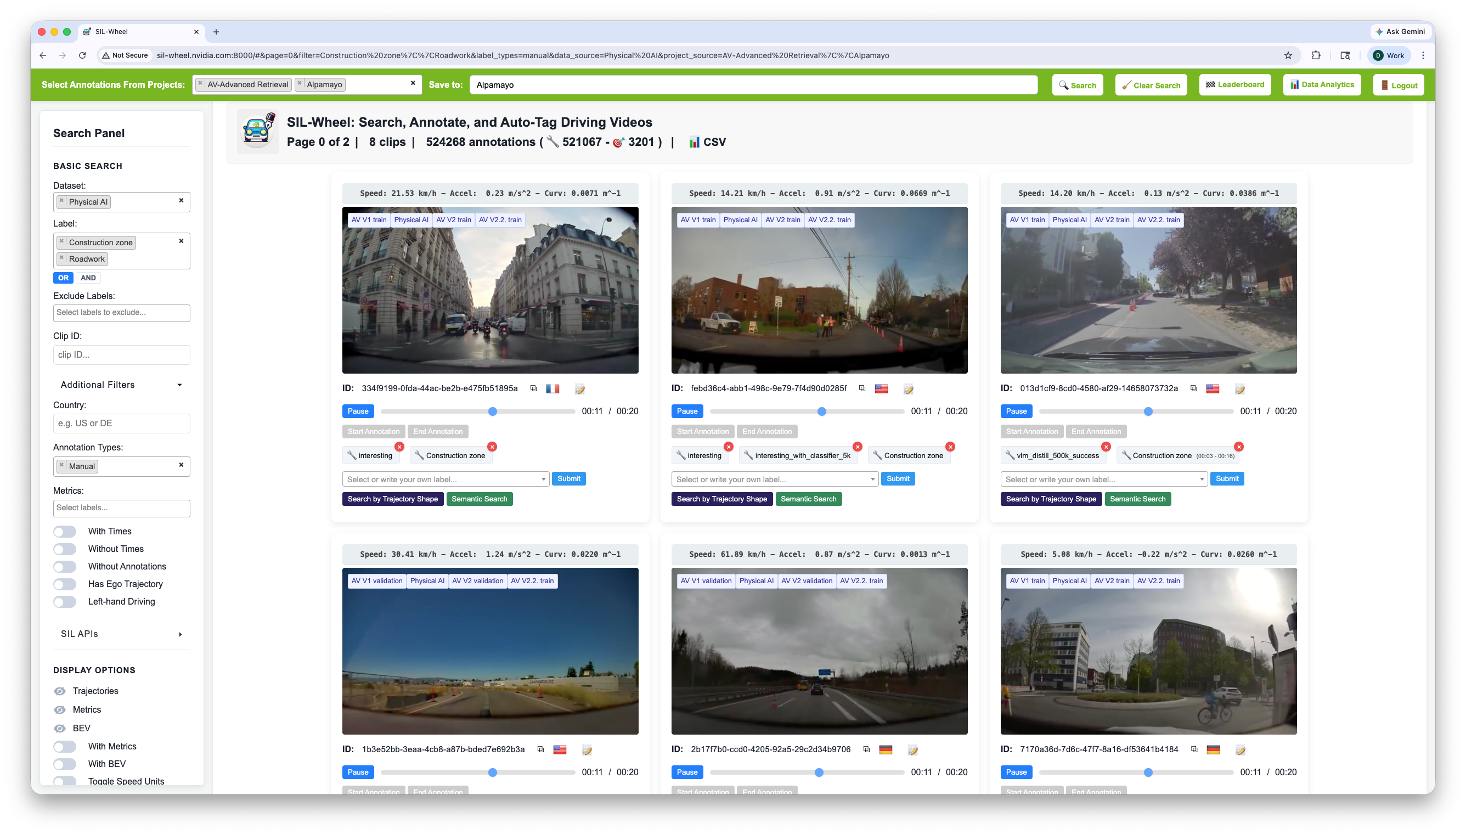The image size is (1466, 835).
Task: Click the playback slider of clip 334f9199
Action: 477,412
